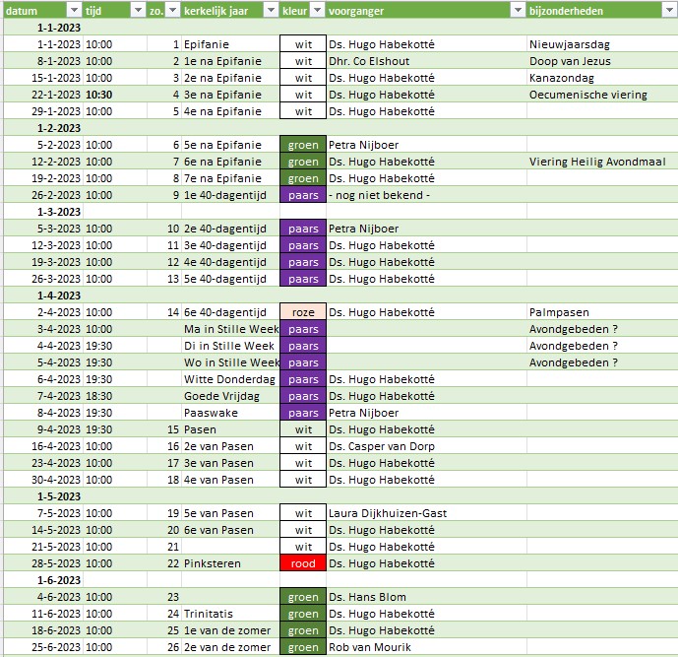Viewport: 678px width, 657px height.
Task: Select the empty kerkelijk jaar cell for 21-5-2023
Action: click(x=230, y=547)
